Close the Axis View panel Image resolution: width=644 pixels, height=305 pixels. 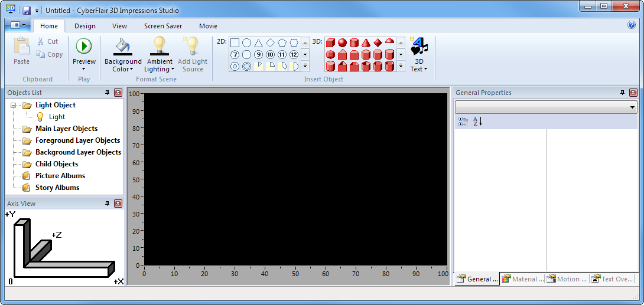coord(118,204)
